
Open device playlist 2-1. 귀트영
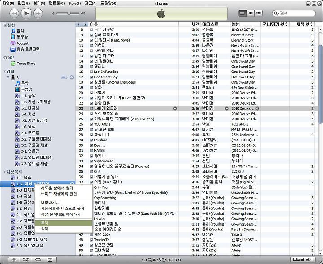[x=27, y=133]
